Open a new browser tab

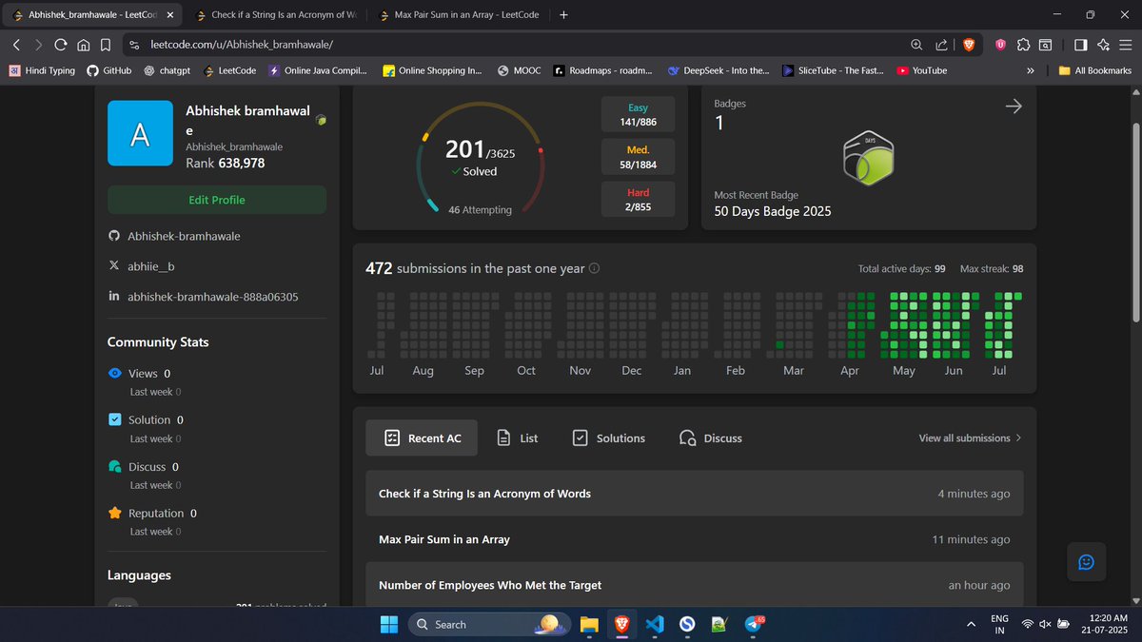(563, 15)
